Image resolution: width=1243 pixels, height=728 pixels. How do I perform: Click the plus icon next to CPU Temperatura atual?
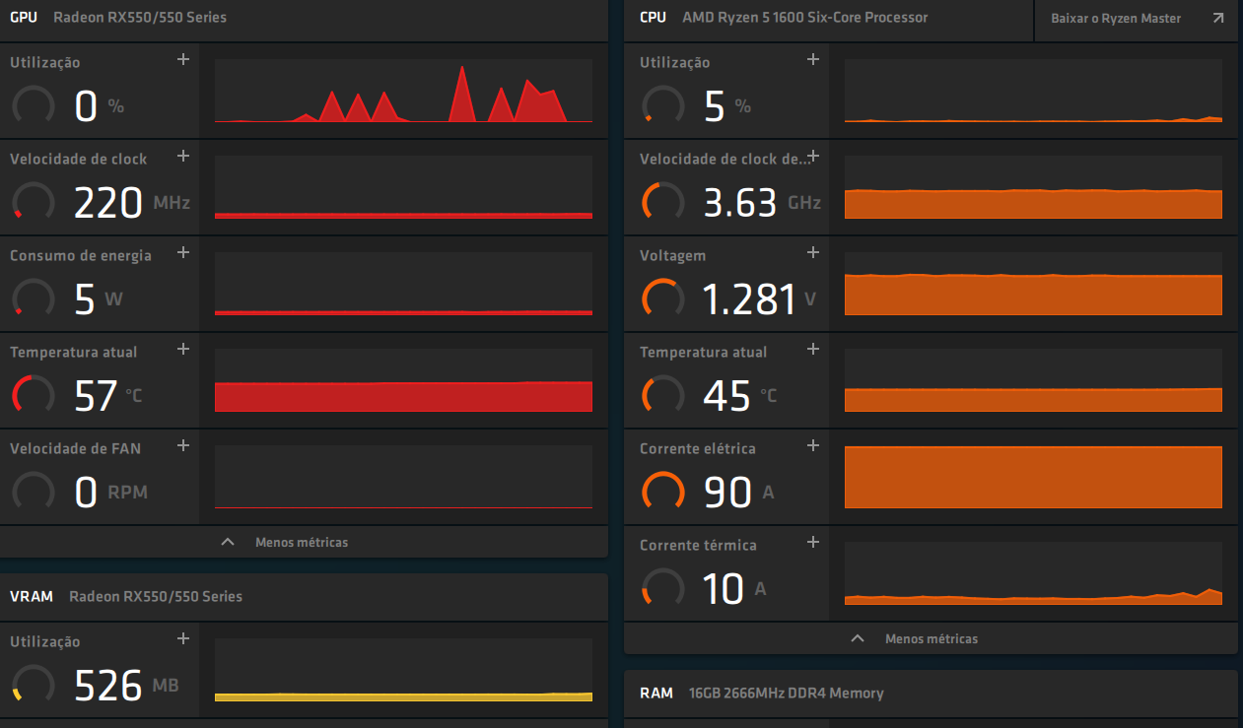pyautogui.click(x=813, y=350)
